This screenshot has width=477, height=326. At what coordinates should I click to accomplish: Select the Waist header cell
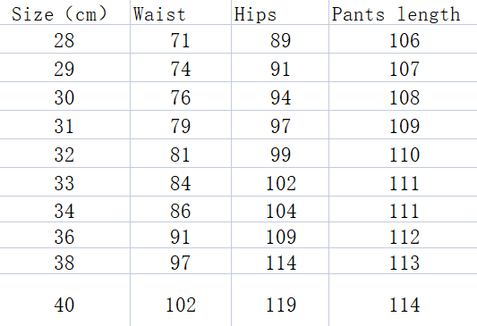[181, 13]
